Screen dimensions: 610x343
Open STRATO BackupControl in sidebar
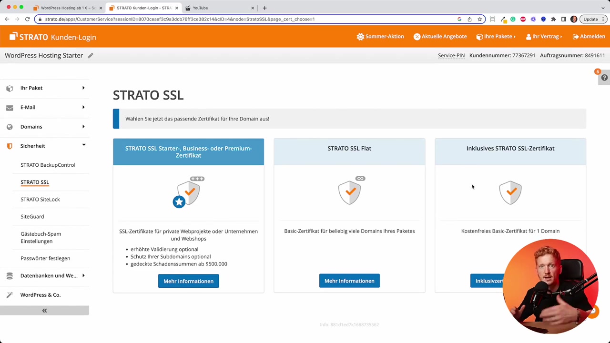pos(48,165)
